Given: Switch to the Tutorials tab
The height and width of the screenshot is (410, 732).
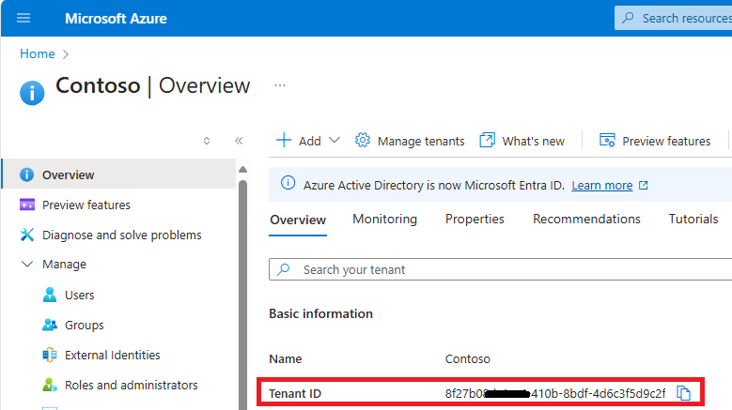Looking at the screenshot, I should click(x=693, y=219).
